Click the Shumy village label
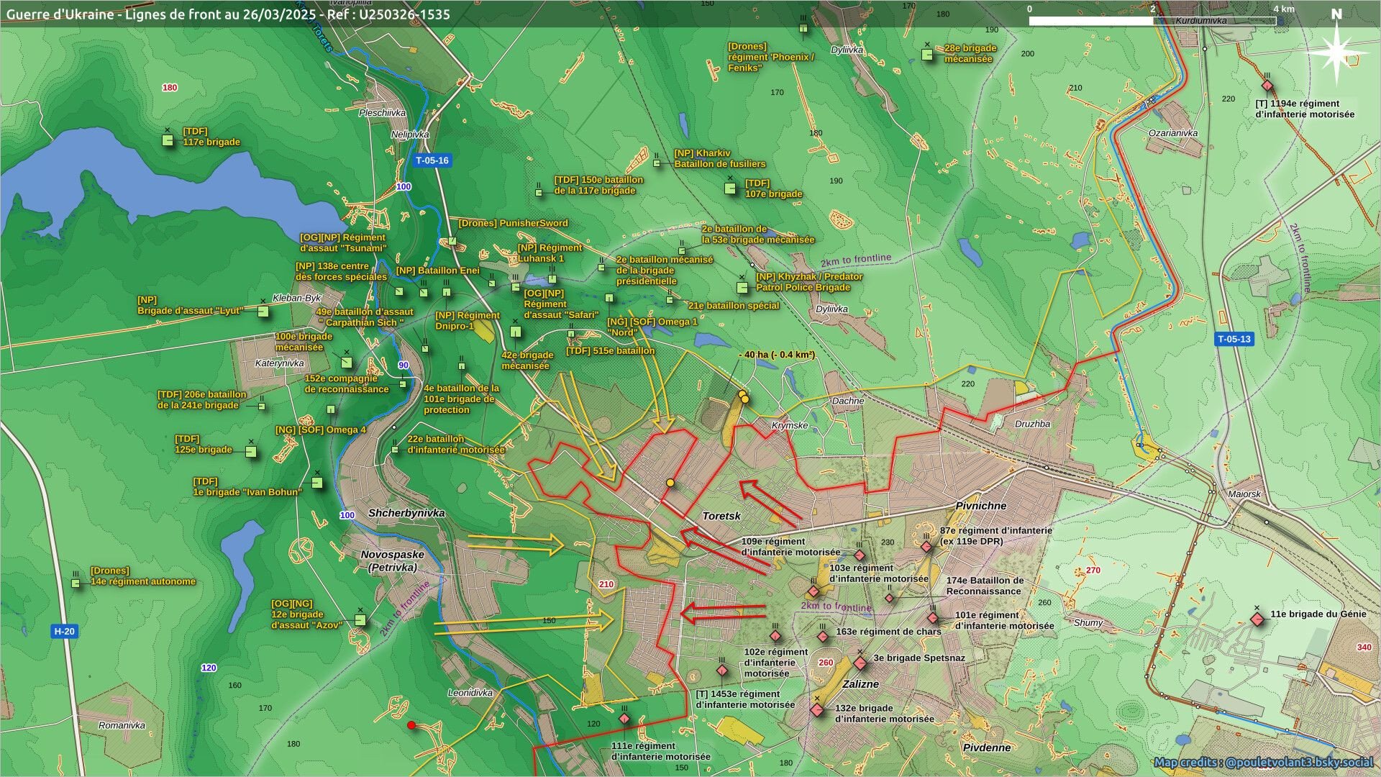Viewport: 1381px width, 777px height. coord(1088,622)
